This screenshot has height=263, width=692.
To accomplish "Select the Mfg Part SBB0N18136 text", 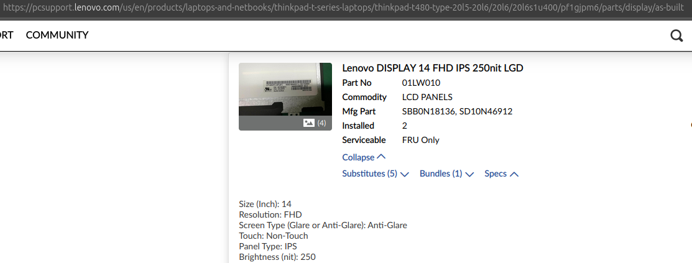I will pos(428,112).
